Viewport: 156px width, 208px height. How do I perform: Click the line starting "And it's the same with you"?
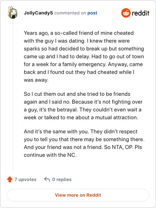[81, 132]
